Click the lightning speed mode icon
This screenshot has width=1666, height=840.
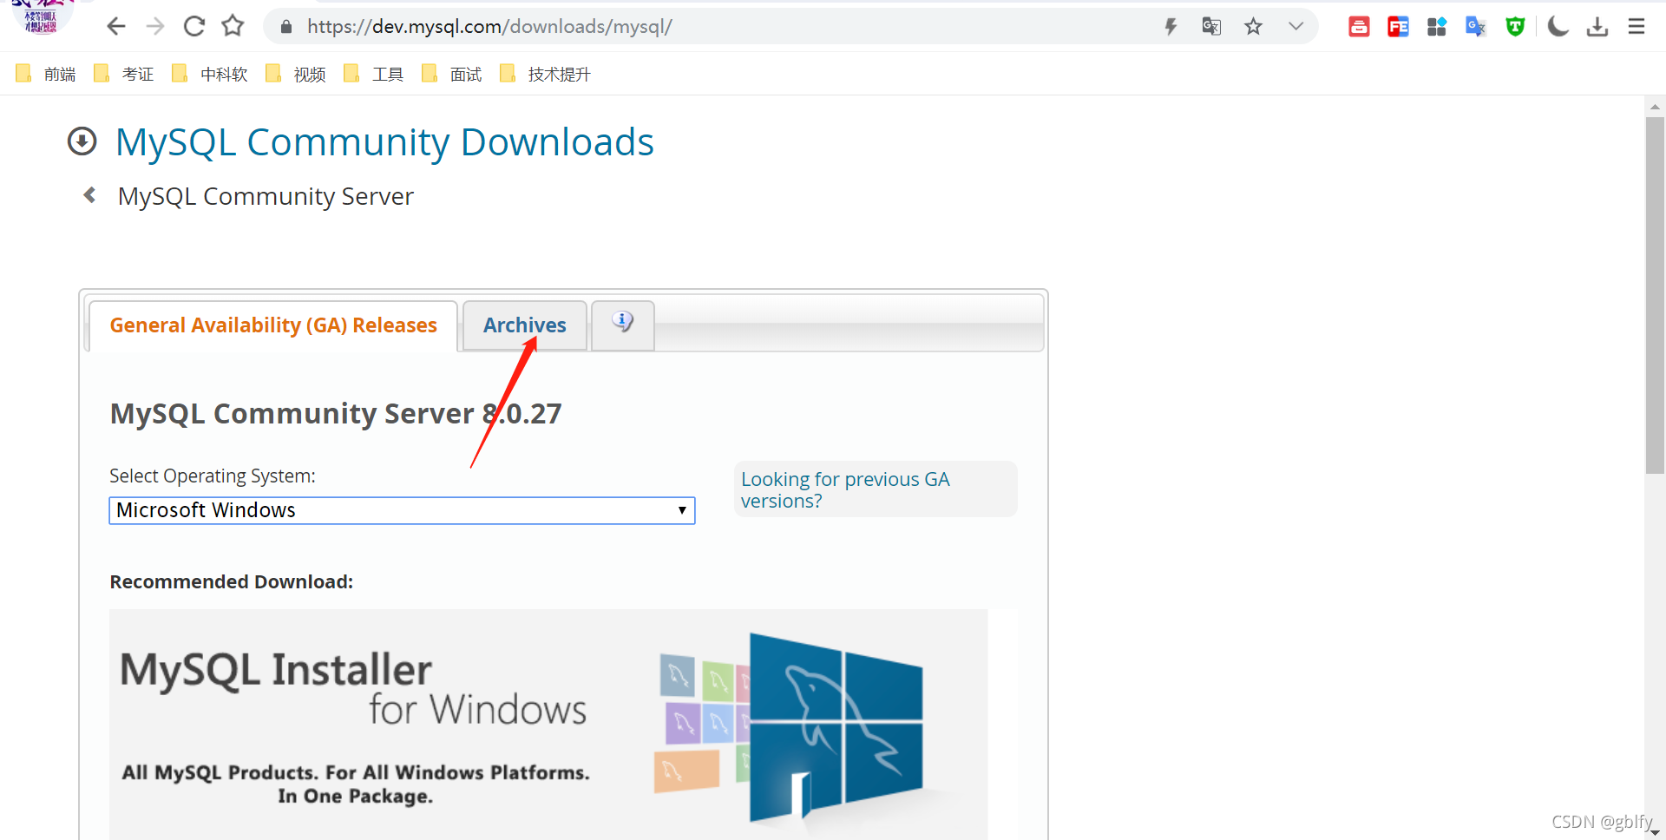pyautogui.click(x=1171, y=27)
